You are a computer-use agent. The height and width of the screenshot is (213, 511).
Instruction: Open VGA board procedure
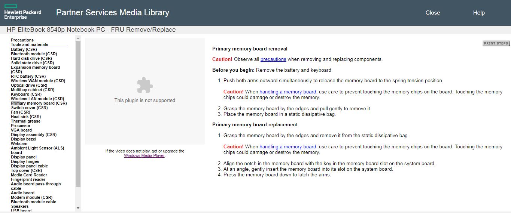(21, 130)
